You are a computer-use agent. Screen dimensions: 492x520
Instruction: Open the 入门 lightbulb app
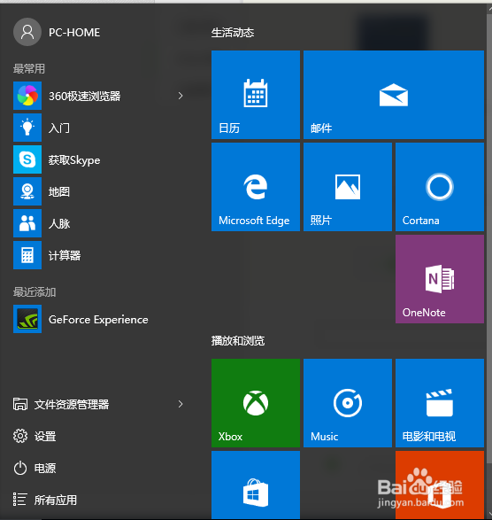pyautogui.click(x=99, y=128)
